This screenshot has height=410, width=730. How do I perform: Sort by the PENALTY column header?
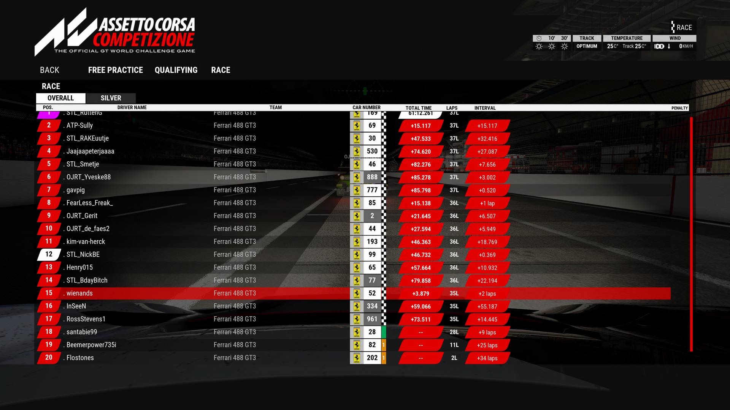(x=679, y=108)
